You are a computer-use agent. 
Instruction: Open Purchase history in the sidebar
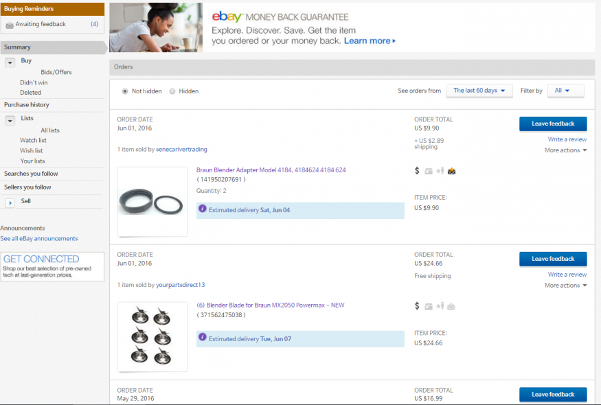(x=26, y=105)
